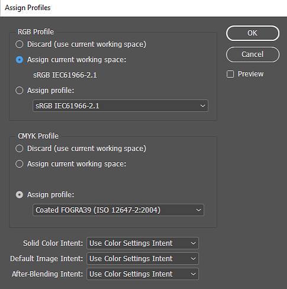Image resolution: width=287 pixels, height=289 pixels.
Task: Select Assign profile radio under CMYK Profile
Action: 20,195
